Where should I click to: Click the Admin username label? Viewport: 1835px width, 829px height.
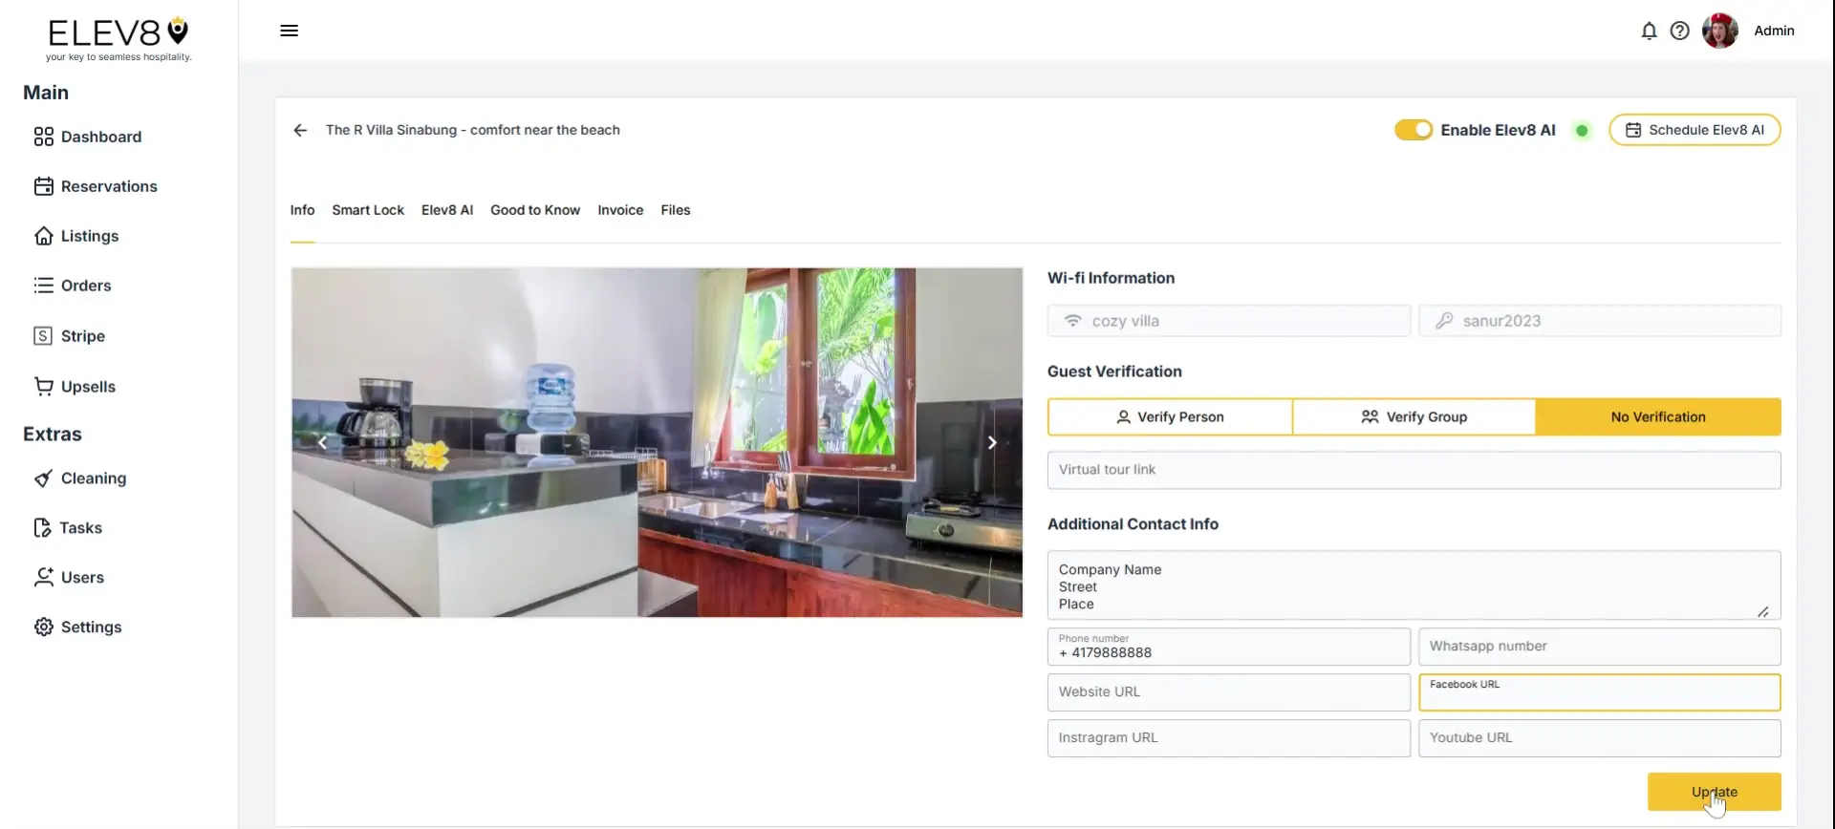pos(1774,31)
